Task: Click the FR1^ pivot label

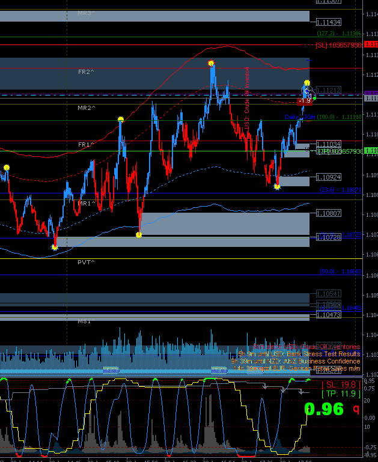Action: [x=86, y=144]
